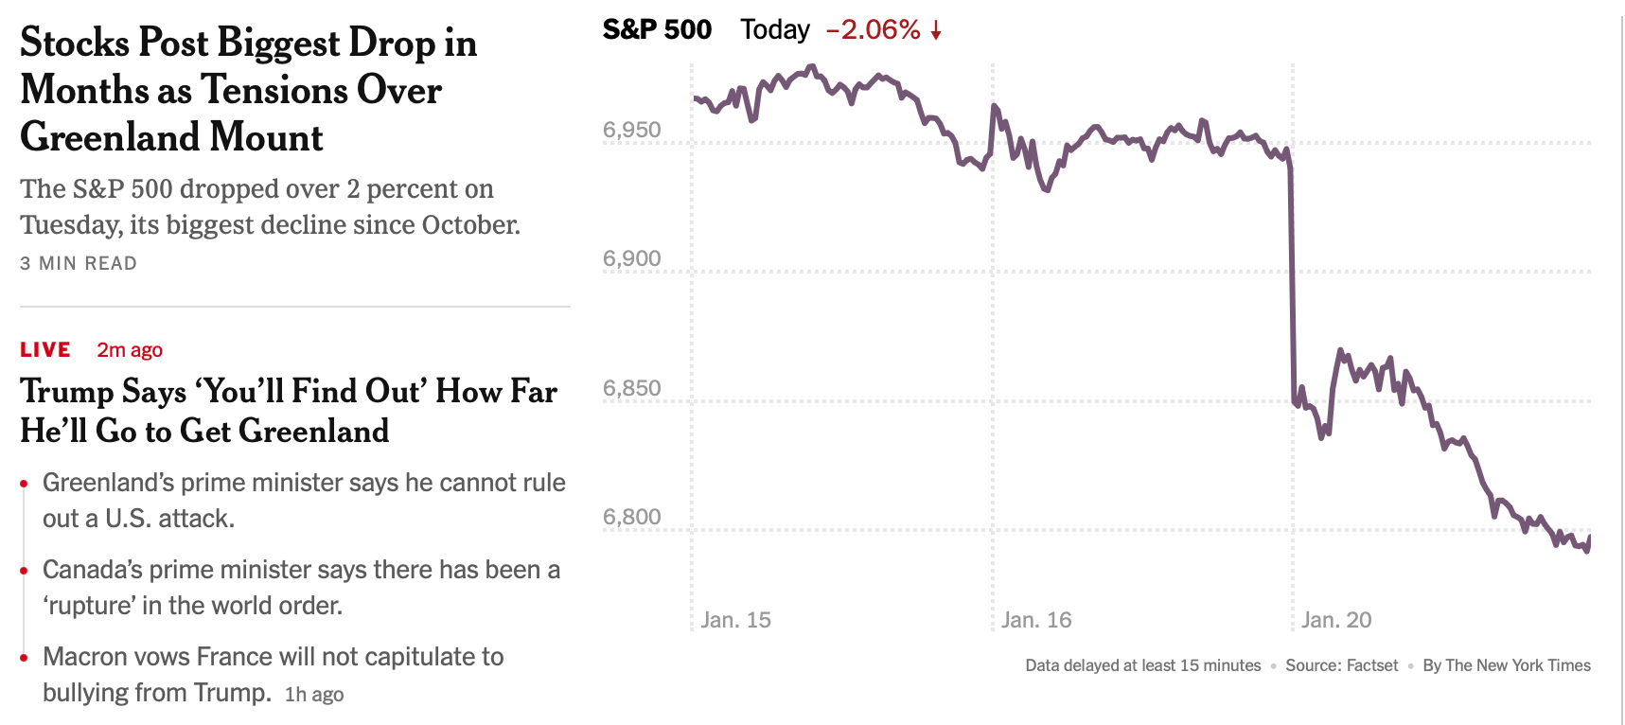1625x725 pixels.
Task: Click the red LIVE label
Action: (45, 350)
